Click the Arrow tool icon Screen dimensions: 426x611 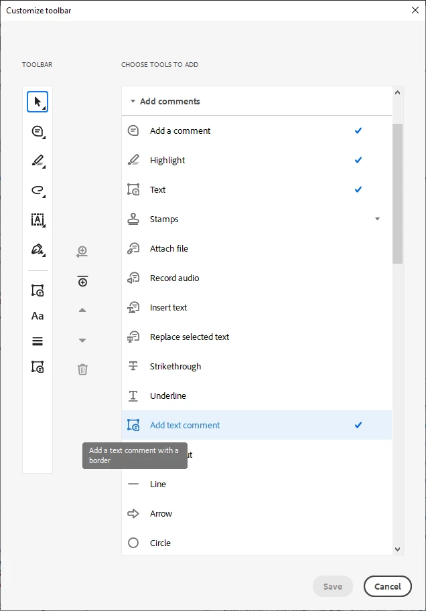tap(133, 513)
